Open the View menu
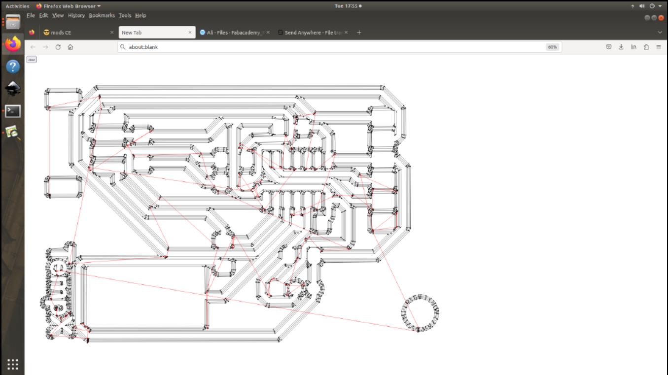Viewport: 668px width, 375px height. click(58, 15)
